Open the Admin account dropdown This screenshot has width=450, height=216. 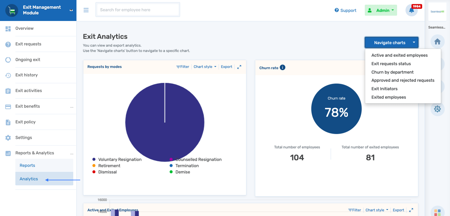(381, 10)
